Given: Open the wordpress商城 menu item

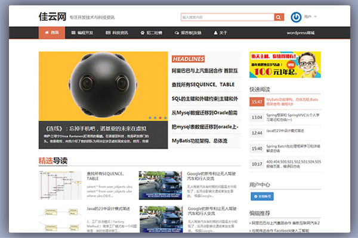Looking at the screenshot, I should [x=301, y=33].
